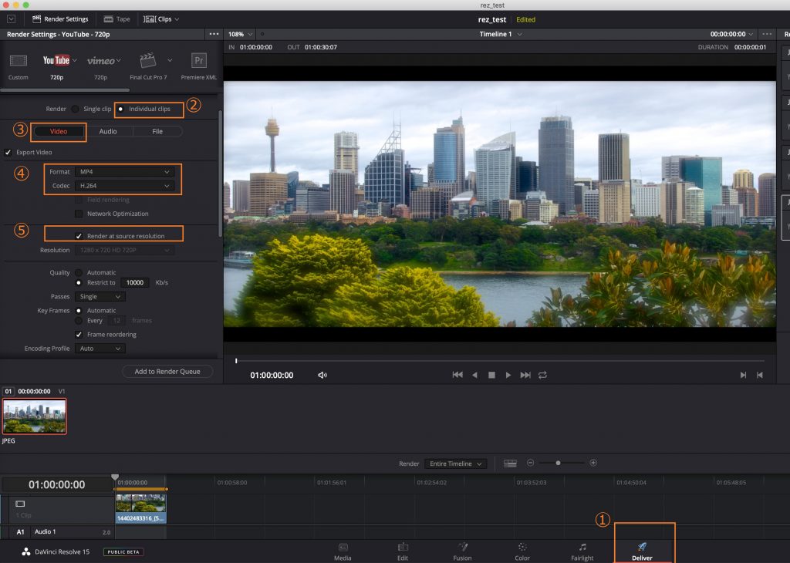Image resolution: width=790 pixels, height=563 pixels.
Task: Open the Render Settings options menu (three dots)
Action: (x=214, y=34)
